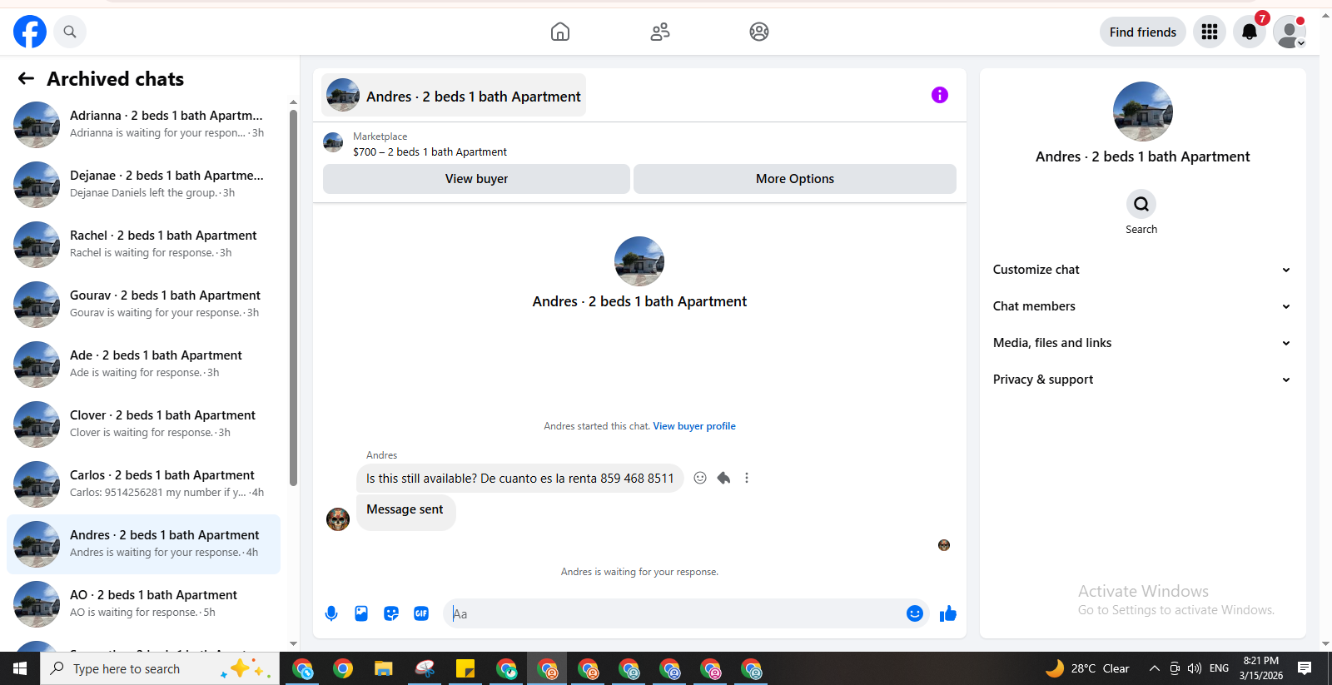This screenshot has width=1332, height=685.
Task: Click the chat list scroll-down arrow
Action: pos(293,643)
